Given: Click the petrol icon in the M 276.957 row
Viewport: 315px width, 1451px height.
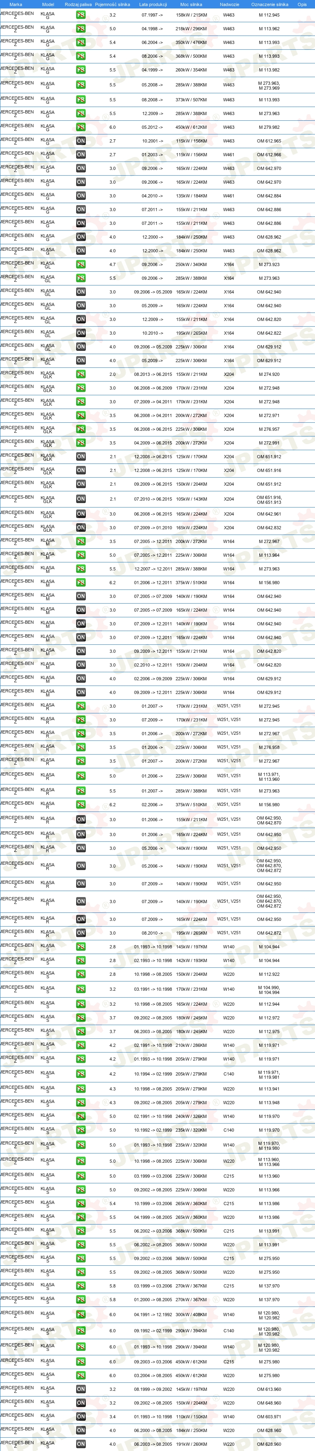Looking at the screenshot, I should [81, 429].
